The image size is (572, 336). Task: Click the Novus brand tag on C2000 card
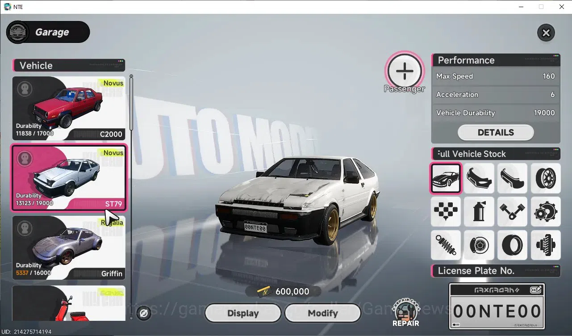[x=113, y=83]
